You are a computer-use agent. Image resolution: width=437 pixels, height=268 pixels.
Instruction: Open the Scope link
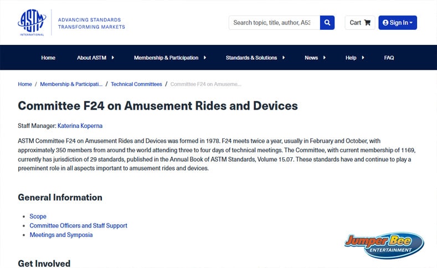point(38,217)
